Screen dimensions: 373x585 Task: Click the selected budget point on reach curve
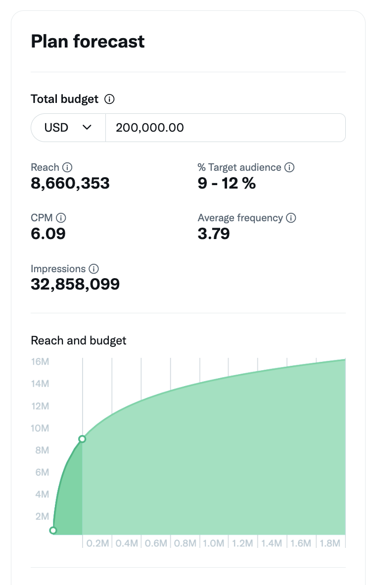coord(83,439)
